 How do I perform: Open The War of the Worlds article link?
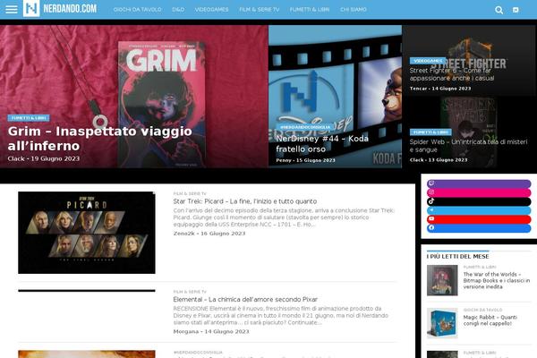tap(496, 280)
